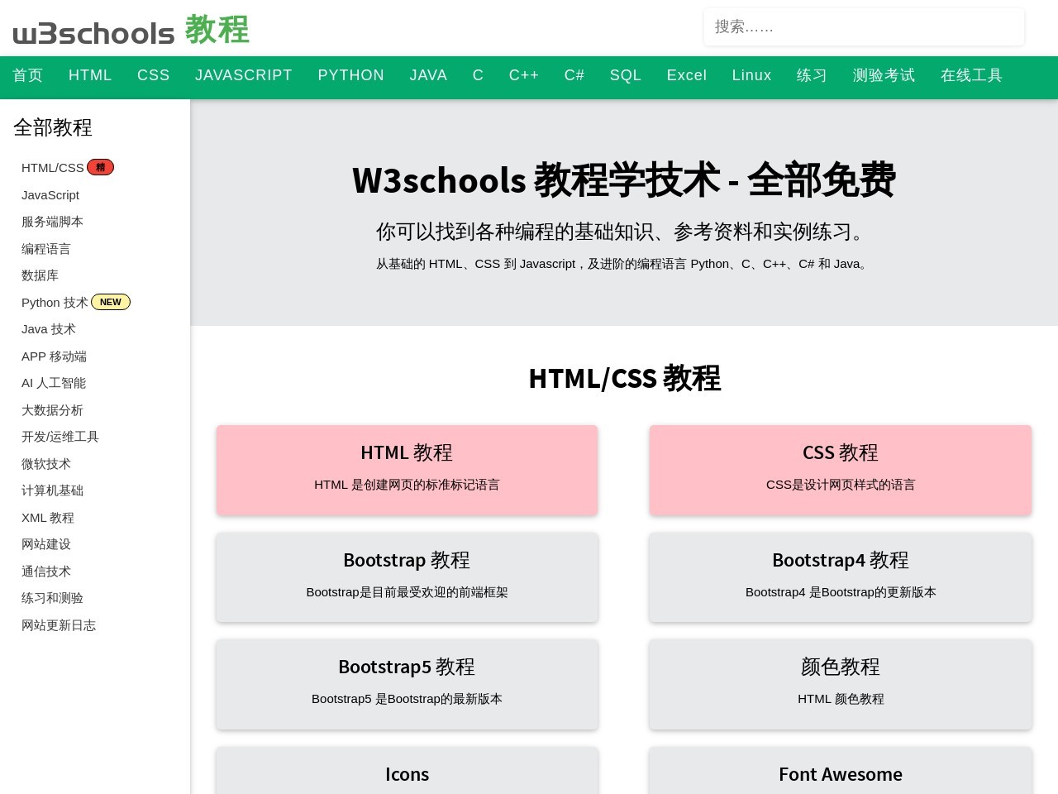Open 数据库 sidebar category
Image resolution: width=1058 pixels, height=794 pixels.
pyautogui.click(x=40, y=275)
